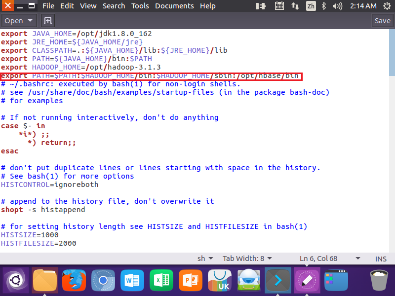Click the vertical scrollbar thumb of the editor
Viewport: 395px width, 296px height.
click(392, 52)
